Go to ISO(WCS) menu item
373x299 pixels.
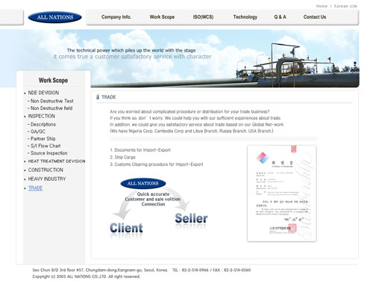point(203,17)
